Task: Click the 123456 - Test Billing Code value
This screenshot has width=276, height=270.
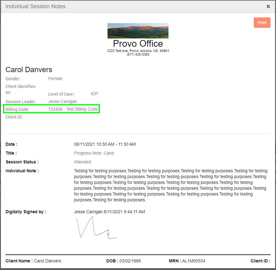Action: point(73,109)
